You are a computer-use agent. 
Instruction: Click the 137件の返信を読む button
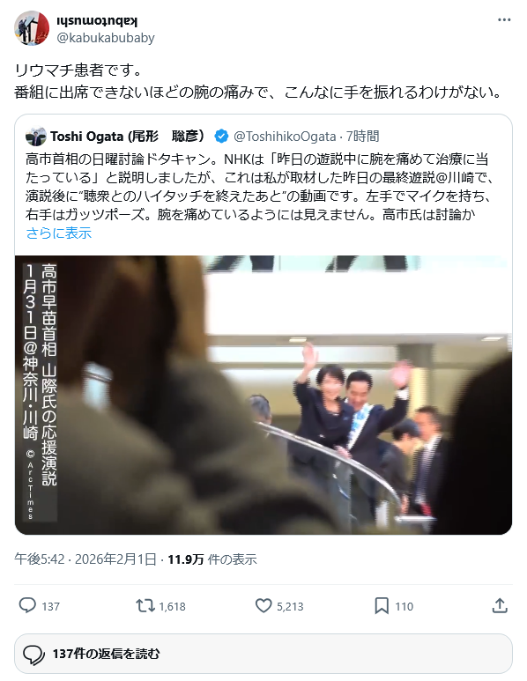click(263, 654)
